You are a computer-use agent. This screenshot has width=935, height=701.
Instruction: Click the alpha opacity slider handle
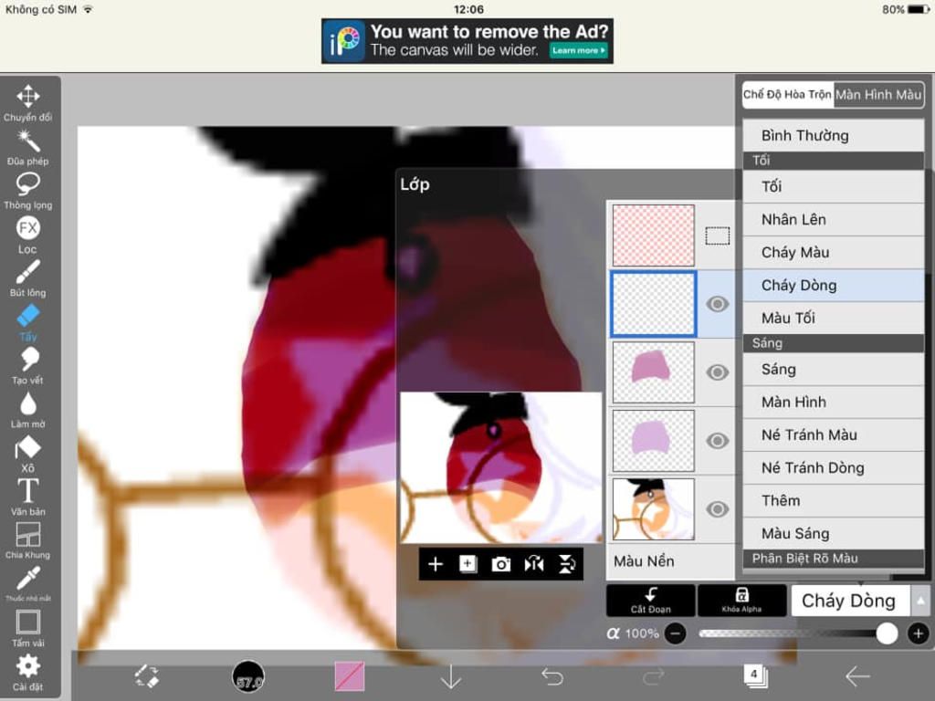pos(887,633)
